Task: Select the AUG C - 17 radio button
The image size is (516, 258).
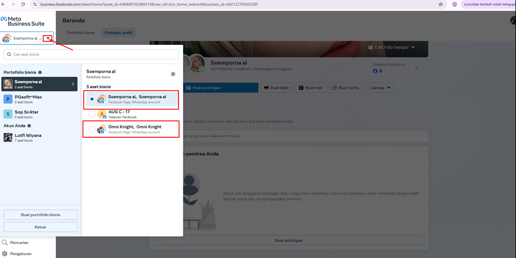Action: tap(92, 114)
